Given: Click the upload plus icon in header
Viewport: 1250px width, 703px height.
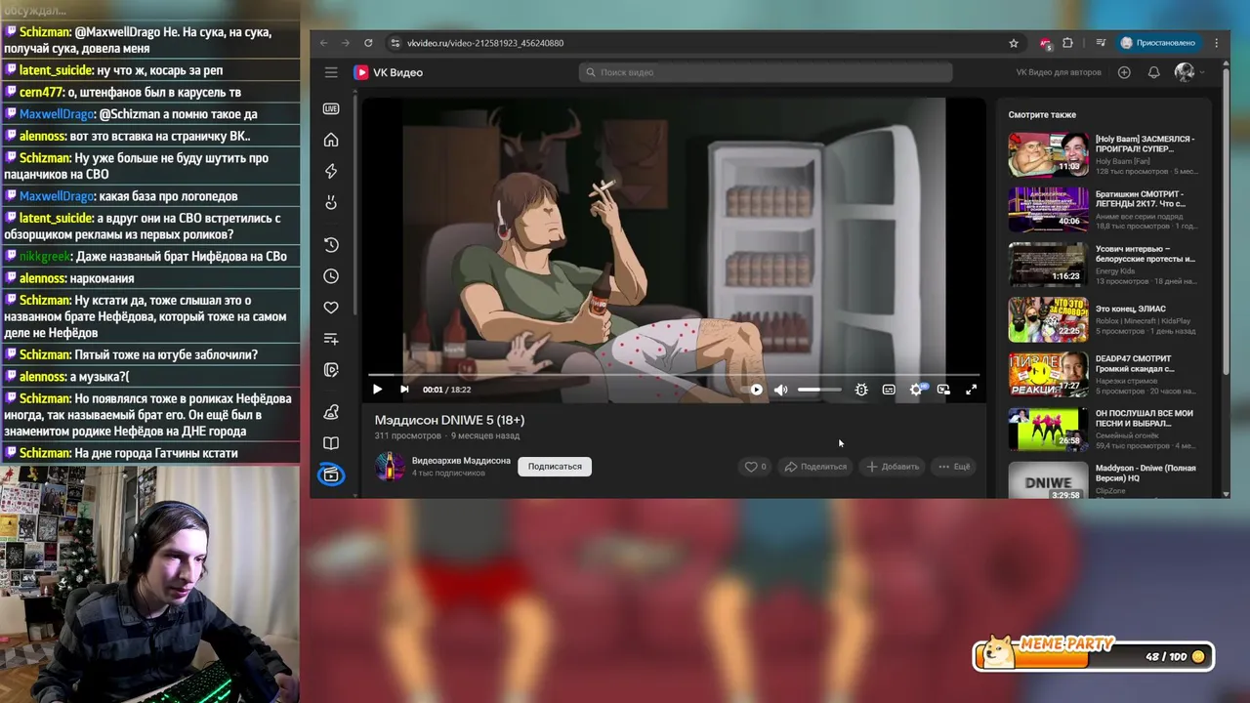Looking at the screenshot, I should click(x=1124, y=72).
